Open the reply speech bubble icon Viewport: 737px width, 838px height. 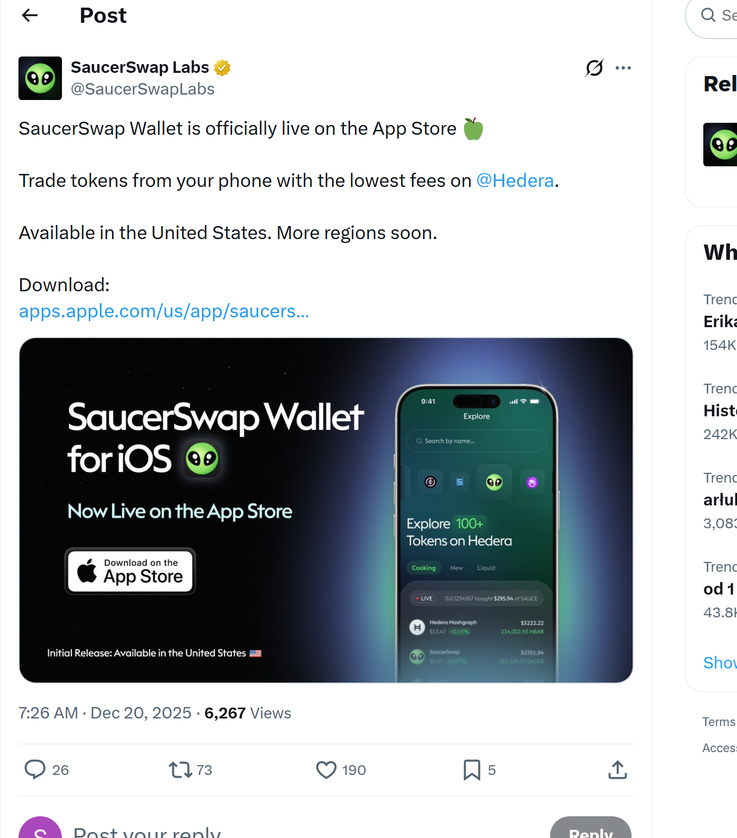tap(35, 770)
